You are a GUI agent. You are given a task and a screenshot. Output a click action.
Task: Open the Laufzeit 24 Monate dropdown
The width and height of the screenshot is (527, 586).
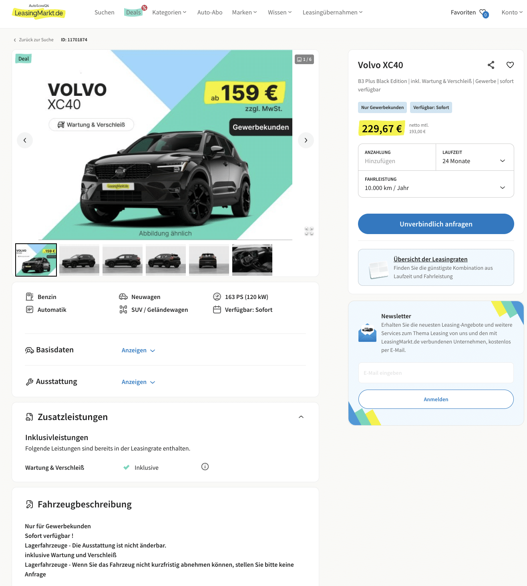pos(475,157)
